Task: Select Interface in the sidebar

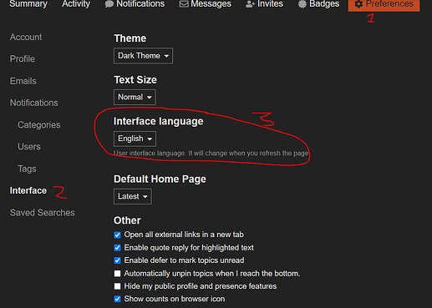Action: point(28,190)
